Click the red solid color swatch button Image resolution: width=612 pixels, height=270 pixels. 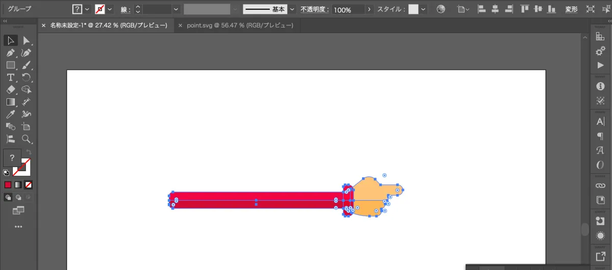(8, 184)
